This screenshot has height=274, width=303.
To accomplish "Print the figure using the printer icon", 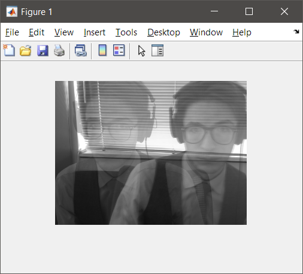I will point(59,50).
